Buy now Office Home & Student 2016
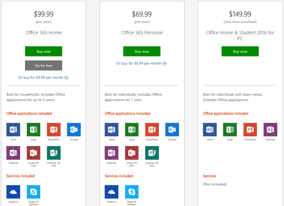The image size is (284, 206). click(240, 51)
